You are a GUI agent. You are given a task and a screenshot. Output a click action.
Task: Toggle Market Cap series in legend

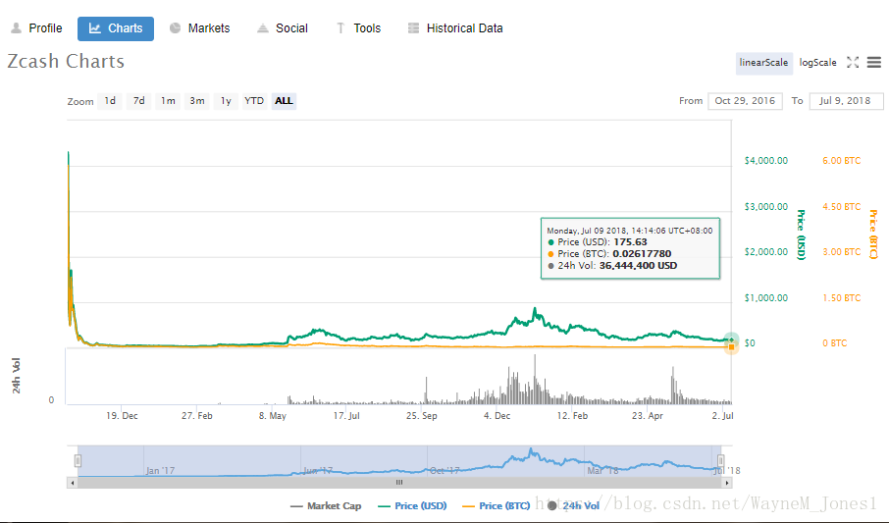[x=326, y=506]
